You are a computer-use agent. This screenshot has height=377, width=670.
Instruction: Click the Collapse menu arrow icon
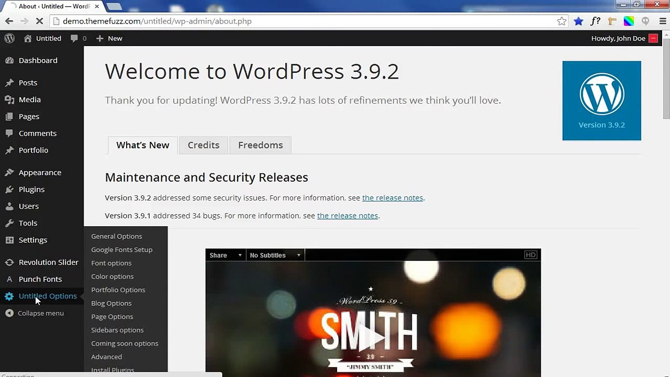pyautogui.click(x=9, y=313)
